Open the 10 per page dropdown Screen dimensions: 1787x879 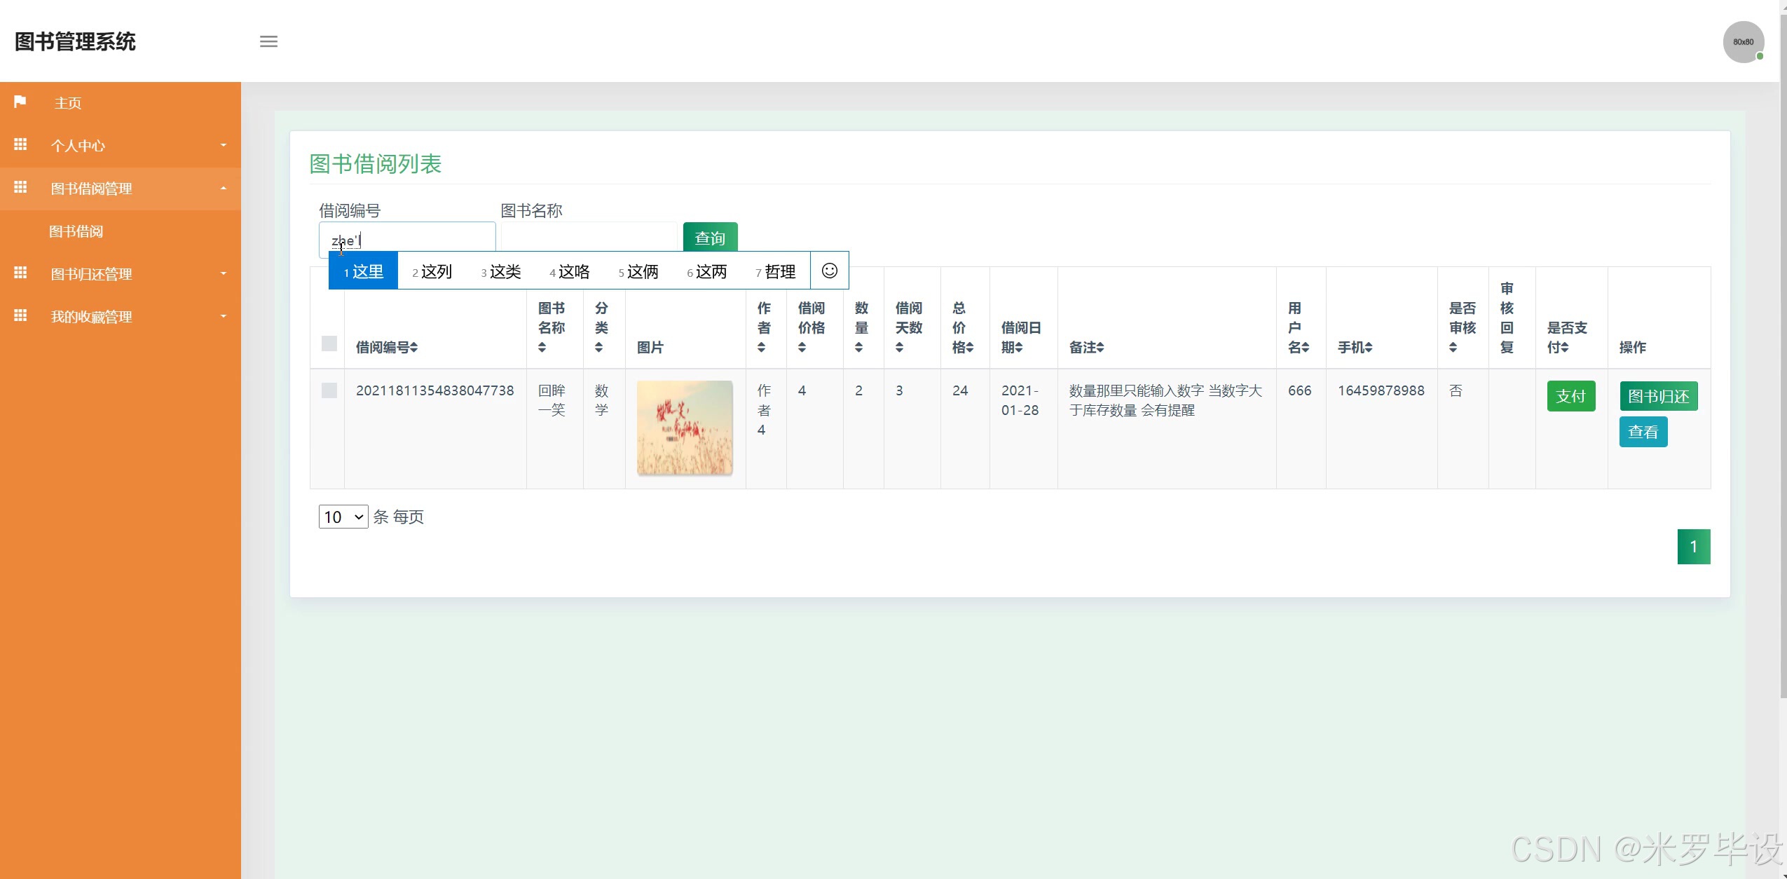tap(343, 517)
